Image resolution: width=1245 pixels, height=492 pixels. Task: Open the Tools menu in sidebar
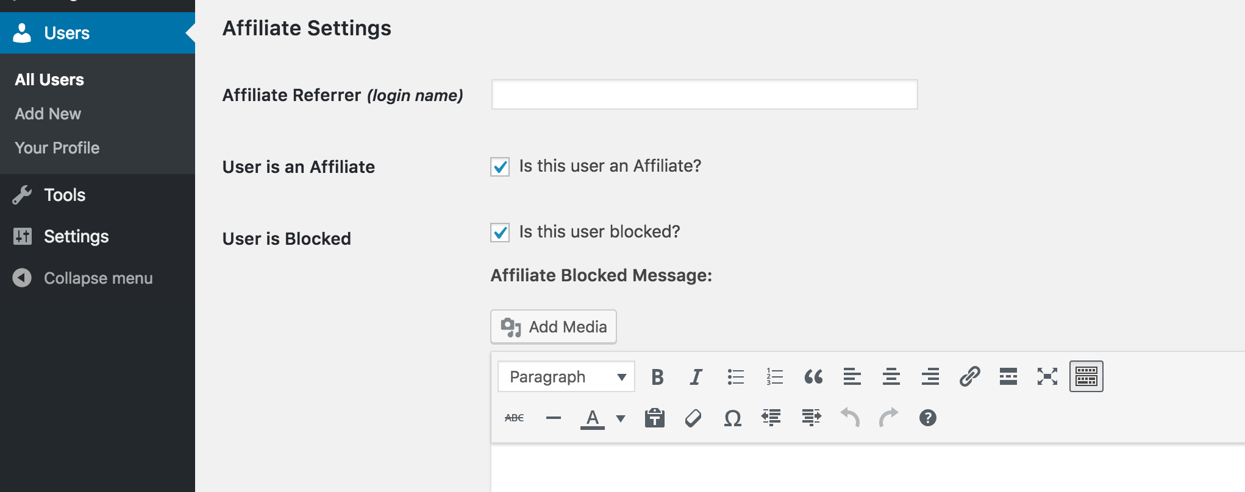(x=64, y=195)
